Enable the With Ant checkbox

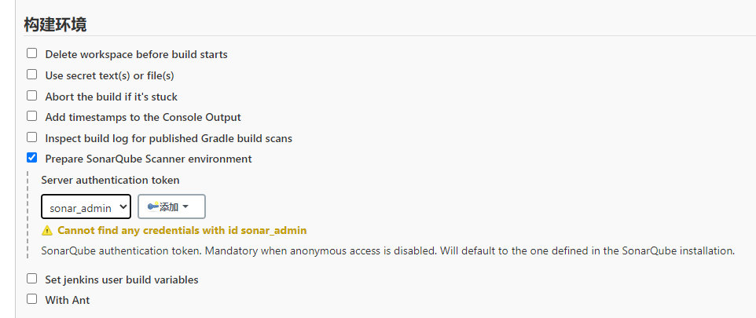tap(31, 298)
